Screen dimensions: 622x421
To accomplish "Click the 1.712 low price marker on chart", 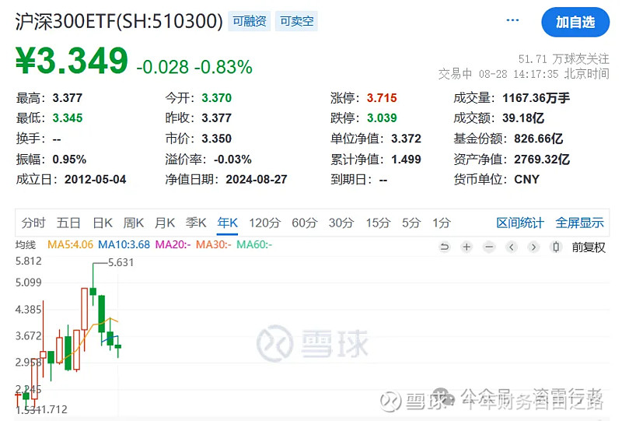I will coord(54,409).
